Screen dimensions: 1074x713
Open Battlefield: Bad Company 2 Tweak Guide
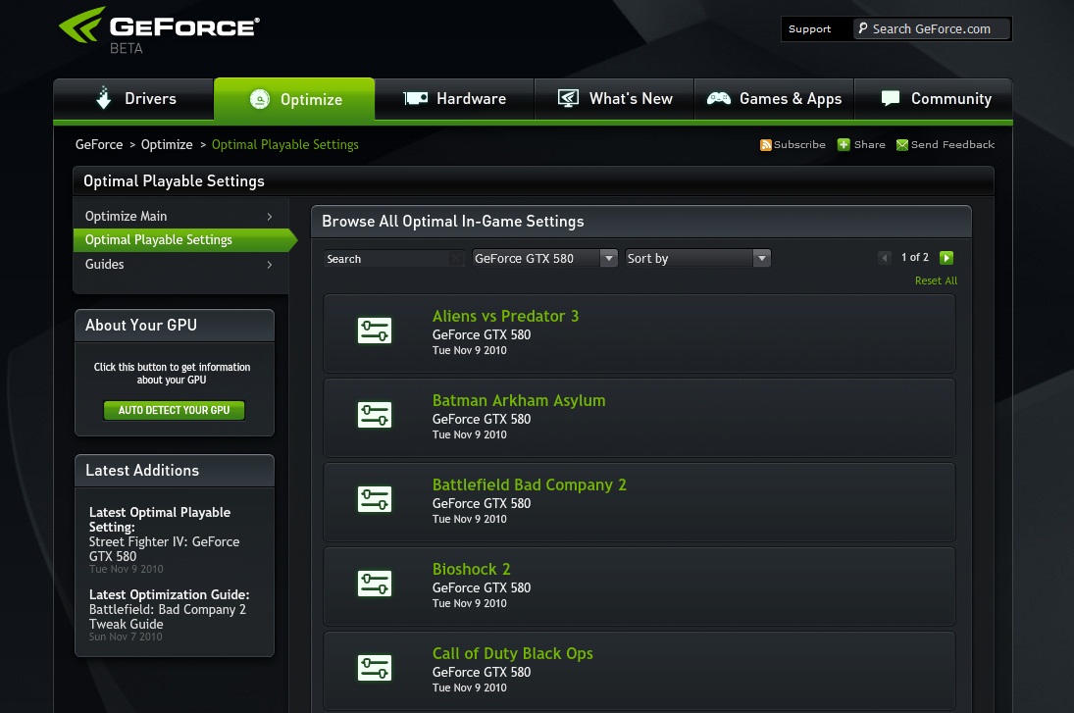[167, 617]
